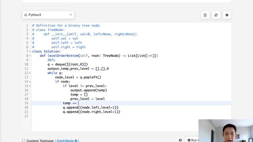Reset code with the refresh icon
The height and width of the screenshot is (142, 253).
[x=216, y=15]
